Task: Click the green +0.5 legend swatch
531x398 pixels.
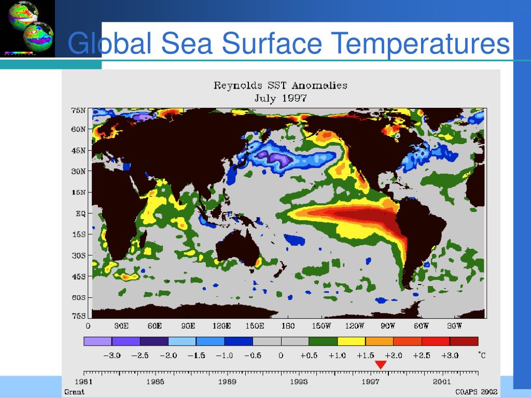Action: tap(324, 341)
